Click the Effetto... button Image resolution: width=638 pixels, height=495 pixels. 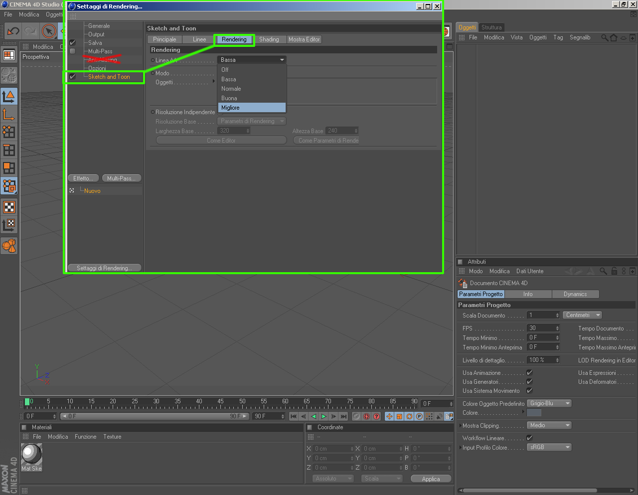[83, 178]
